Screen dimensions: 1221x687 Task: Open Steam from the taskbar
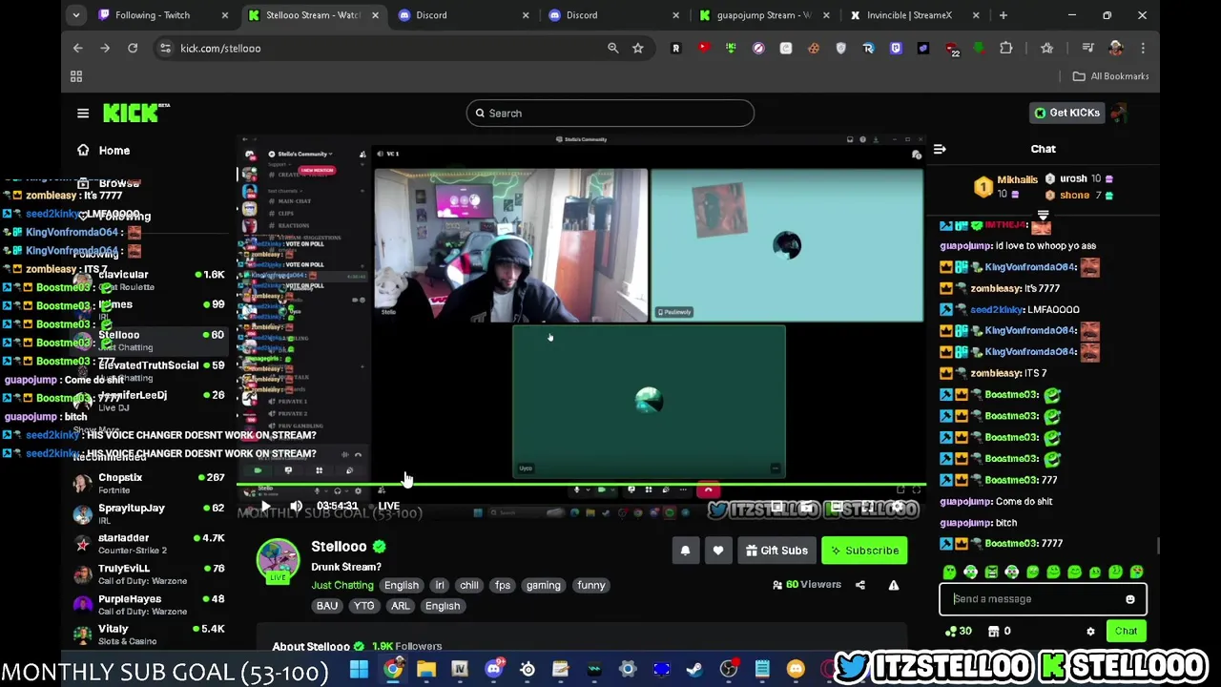point(694,670)
